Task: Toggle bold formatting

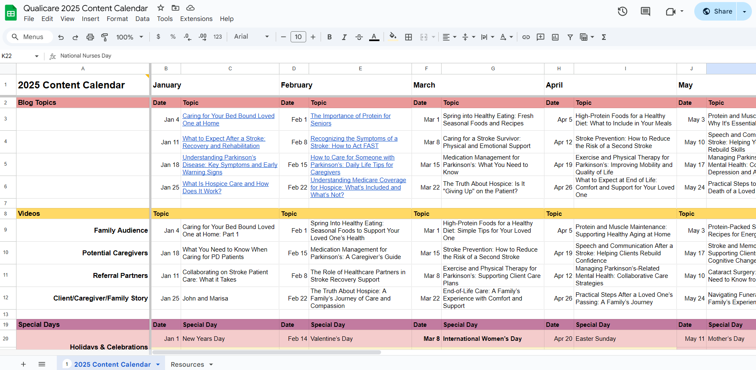Action: coord(329,37)
